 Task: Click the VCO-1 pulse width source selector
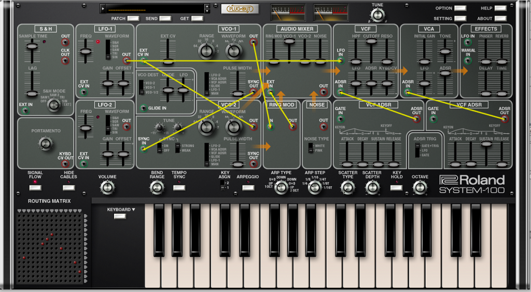[206, 84]
